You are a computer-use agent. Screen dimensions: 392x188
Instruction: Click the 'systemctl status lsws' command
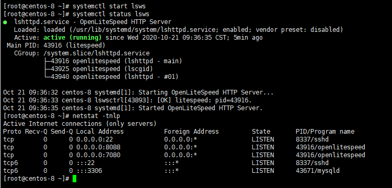click(111, 14)
